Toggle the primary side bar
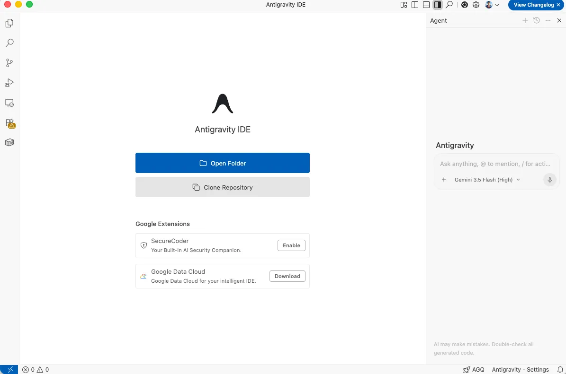This screenshot has height=374, width=566. point(415,5)
